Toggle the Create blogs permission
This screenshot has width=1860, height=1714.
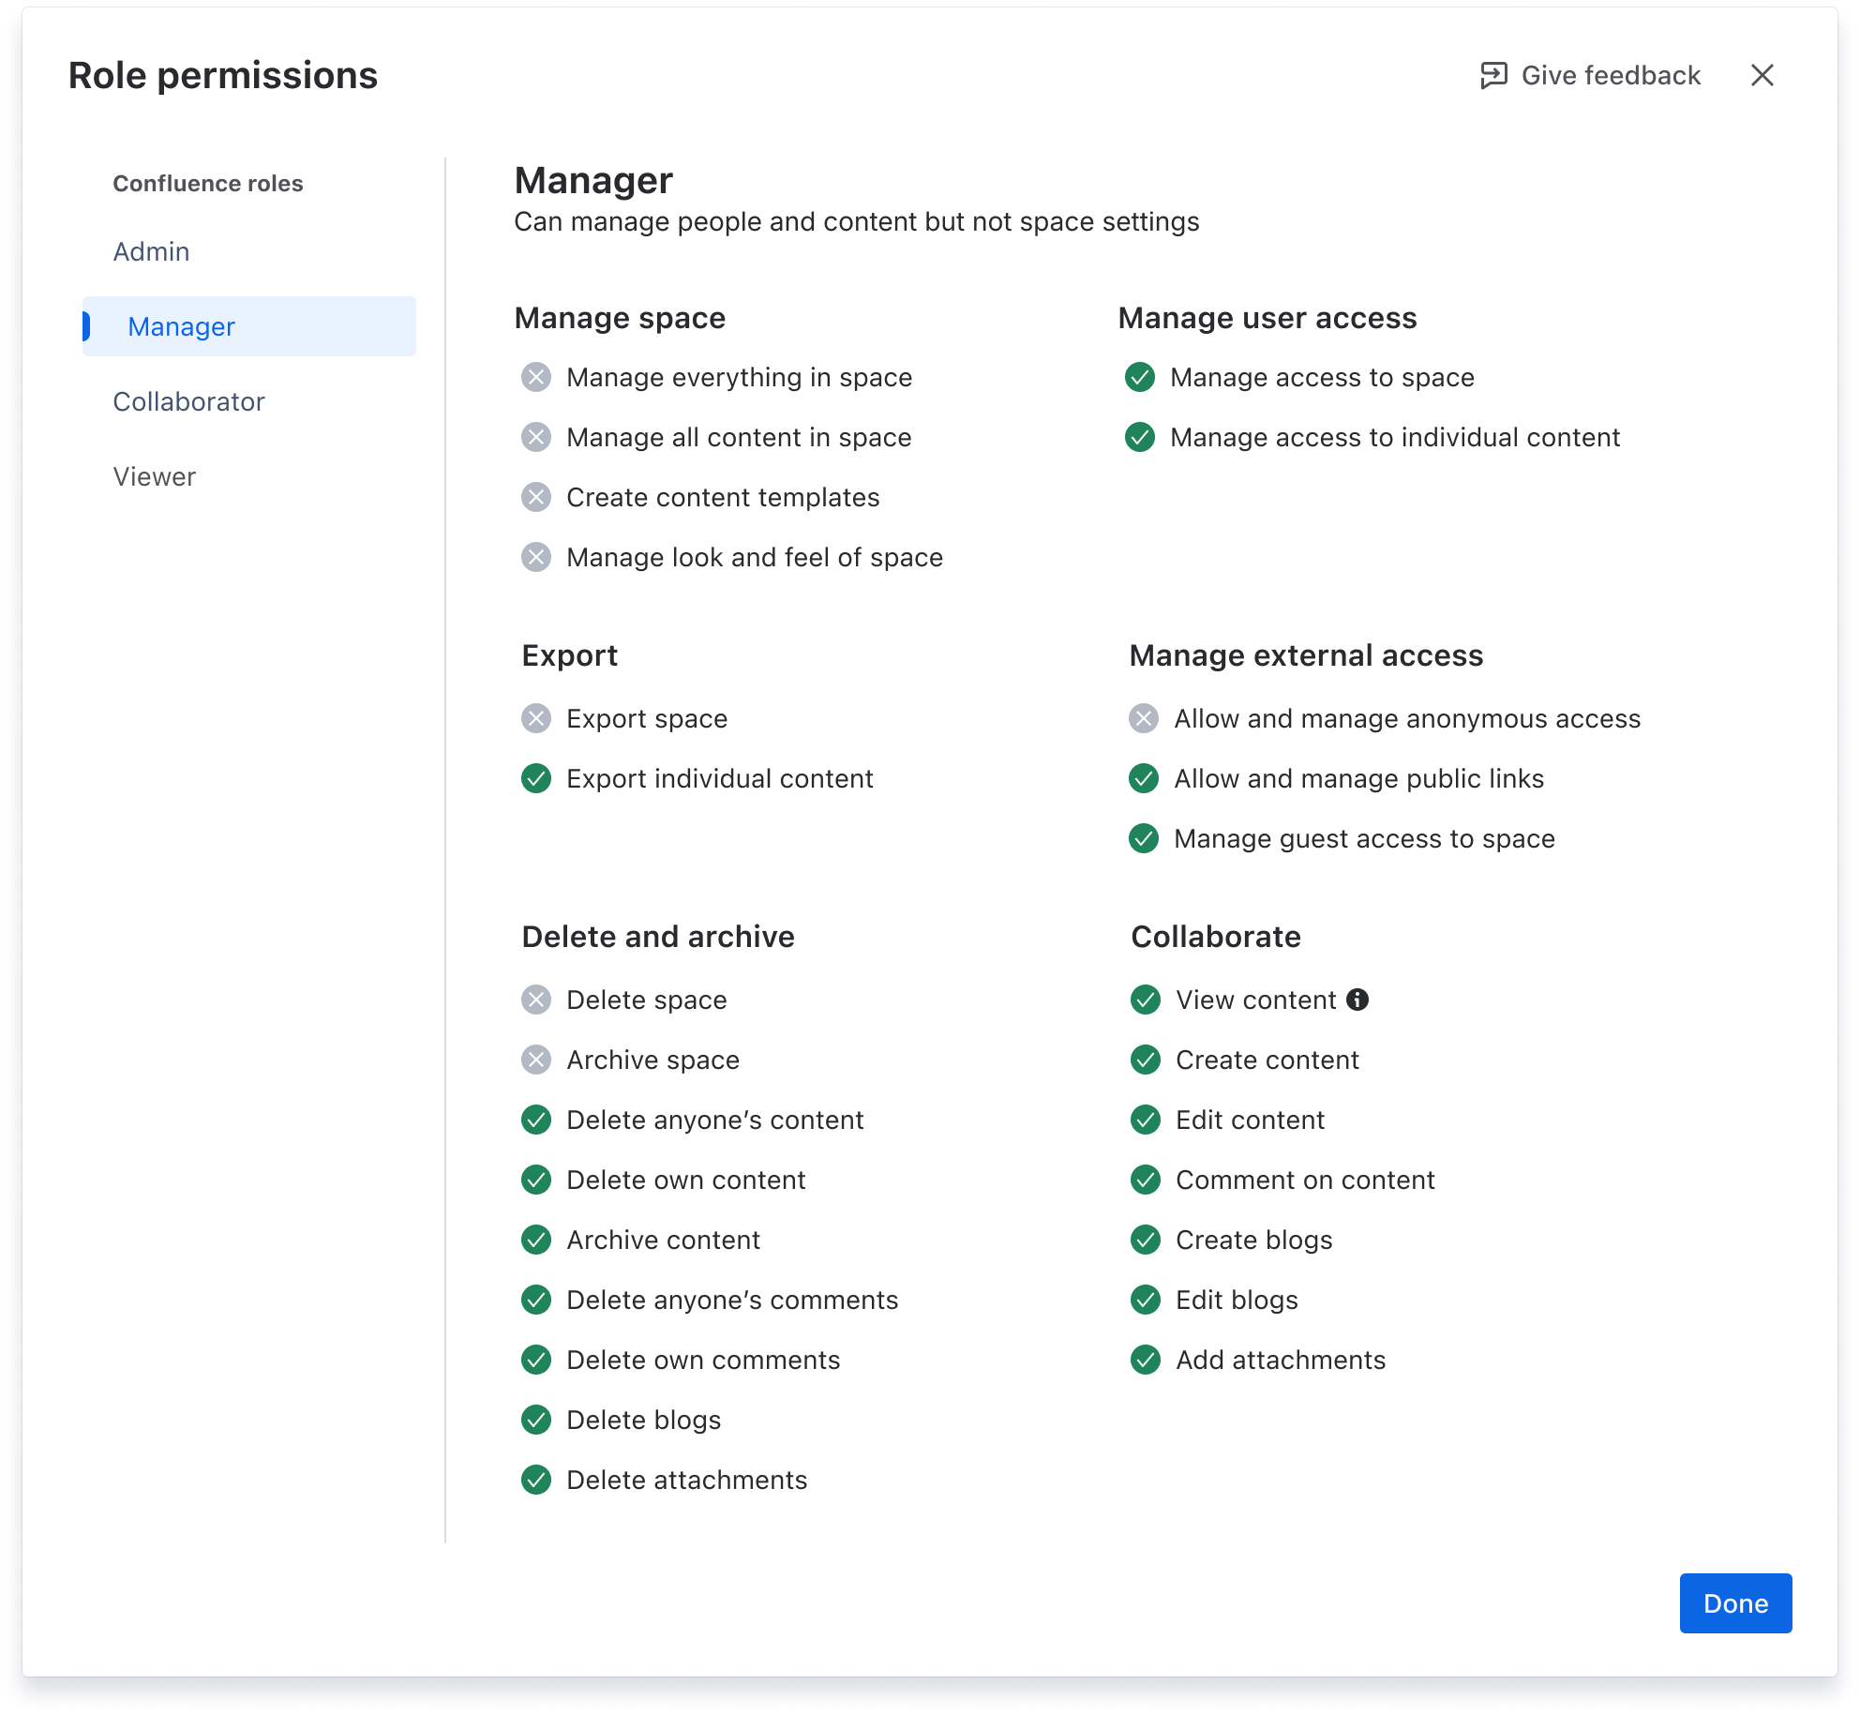point(1144,1240)
